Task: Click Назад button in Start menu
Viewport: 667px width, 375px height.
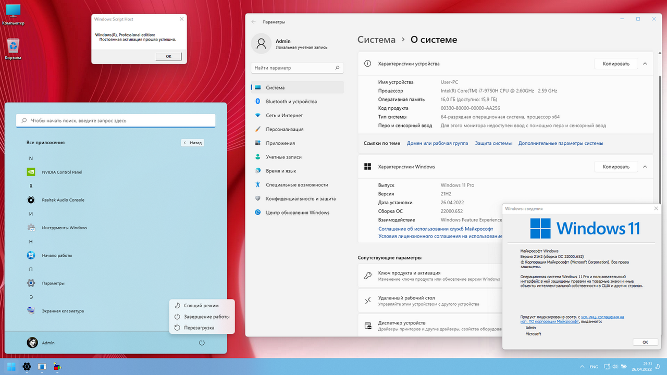Action: (x=193, y=142)
